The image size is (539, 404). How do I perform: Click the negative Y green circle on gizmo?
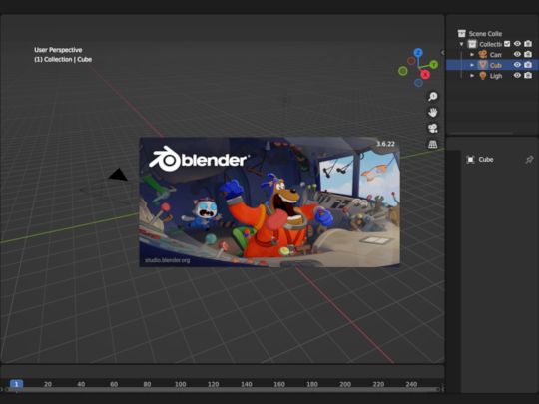pos(403,71)
